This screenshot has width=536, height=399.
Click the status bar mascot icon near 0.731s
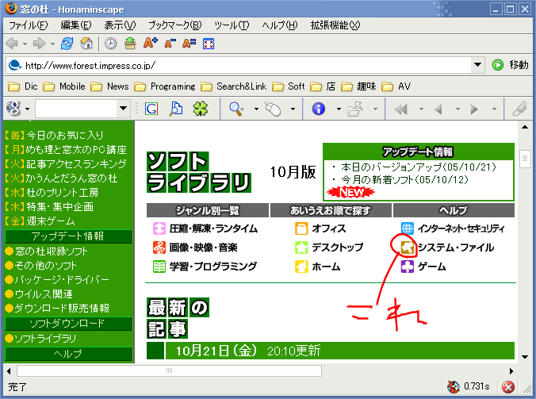pyautogui.click(x=454, y=386)
